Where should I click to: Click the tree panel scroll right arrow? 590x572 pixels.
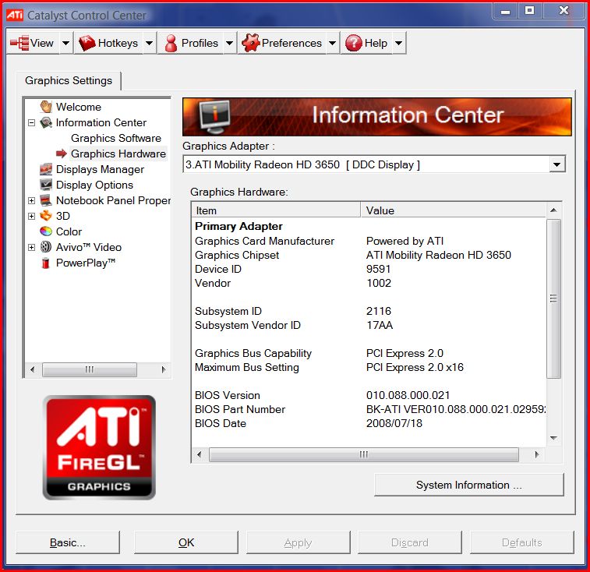[164, 369]
